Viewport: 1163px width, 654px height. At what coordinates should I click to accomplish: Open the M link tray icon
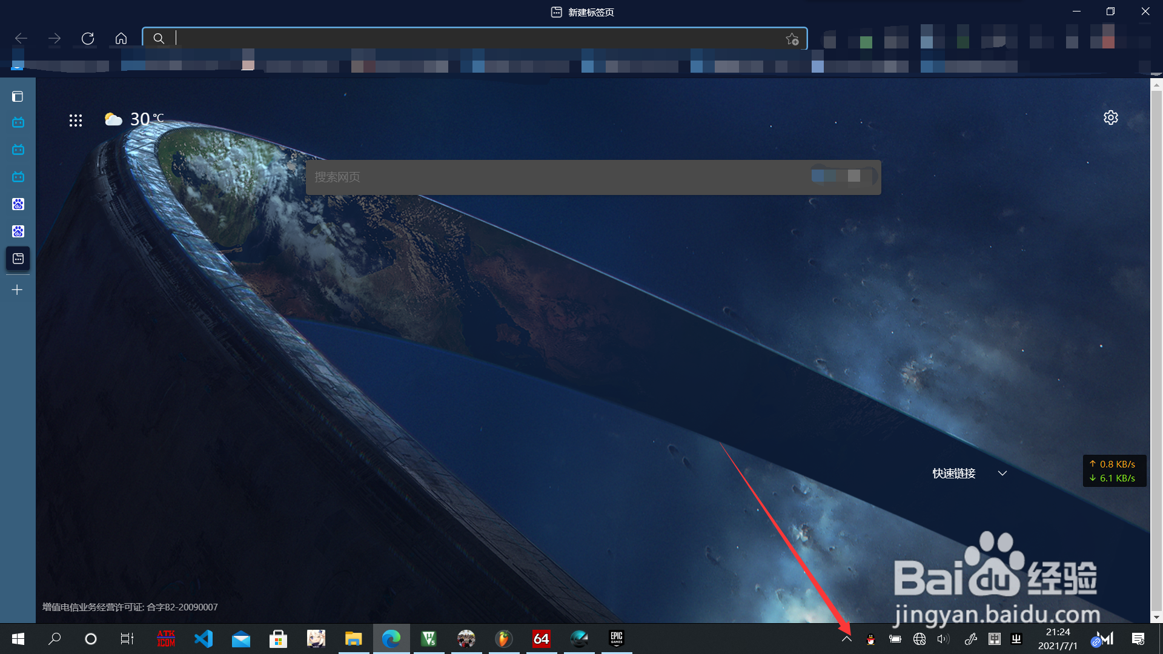tap(1103, 639)
